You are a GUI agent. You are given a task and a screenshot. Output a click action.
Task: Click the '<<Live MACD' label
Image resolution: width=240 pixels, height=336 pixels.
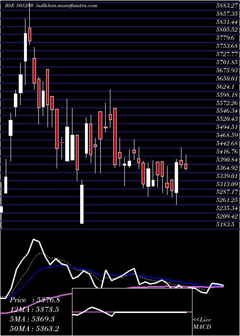click(x=202, y=324)
